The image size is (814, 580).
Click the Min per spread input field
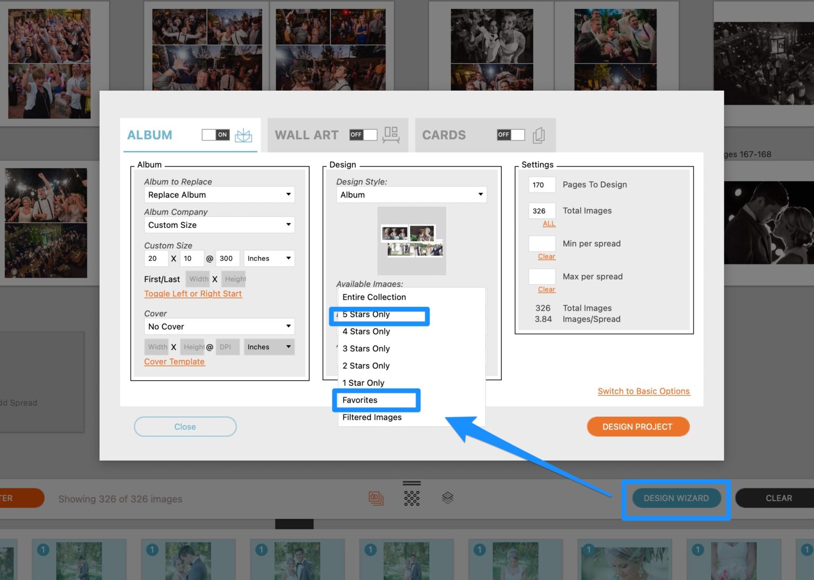pos(541,243)
